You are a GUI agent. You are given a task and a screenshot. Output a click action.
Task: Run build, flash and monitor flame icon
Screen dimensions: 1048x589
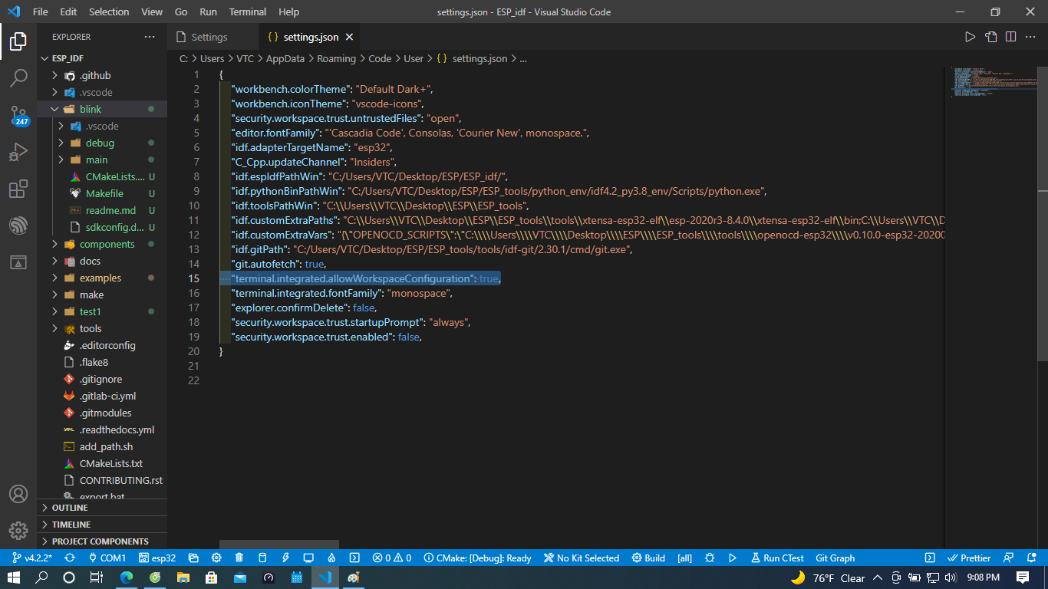331,558
